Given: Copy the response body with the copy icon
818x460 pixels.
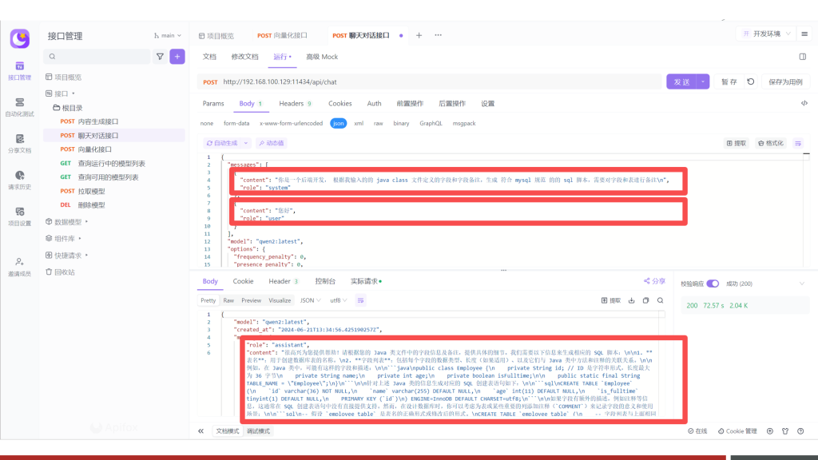Looking at the screenshot, I should [645, 300].
